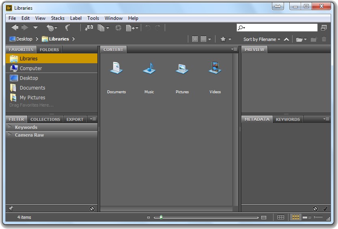This screenshot has height=229, width=338.
Task: Toggle browse quickly by preferring embedded images
Action: click(x=195, y=39)
